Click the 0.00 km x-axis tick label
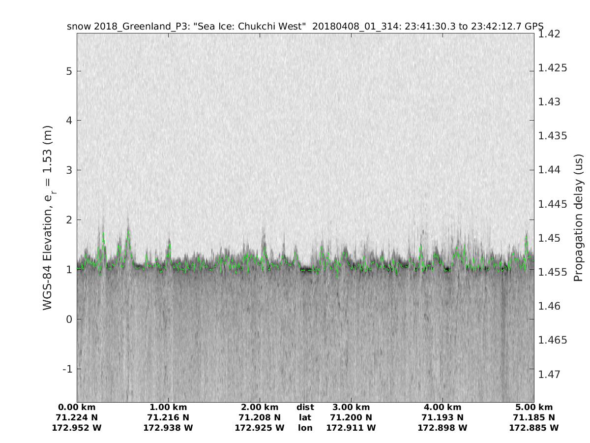The height and width of the screenshot is (443, 590). (x=77, y=408)
